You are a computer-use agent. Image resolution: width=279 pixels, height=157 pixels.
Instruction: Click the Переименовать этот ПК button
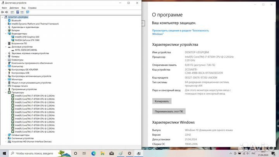pyautogui.click(x=169, y=111)
